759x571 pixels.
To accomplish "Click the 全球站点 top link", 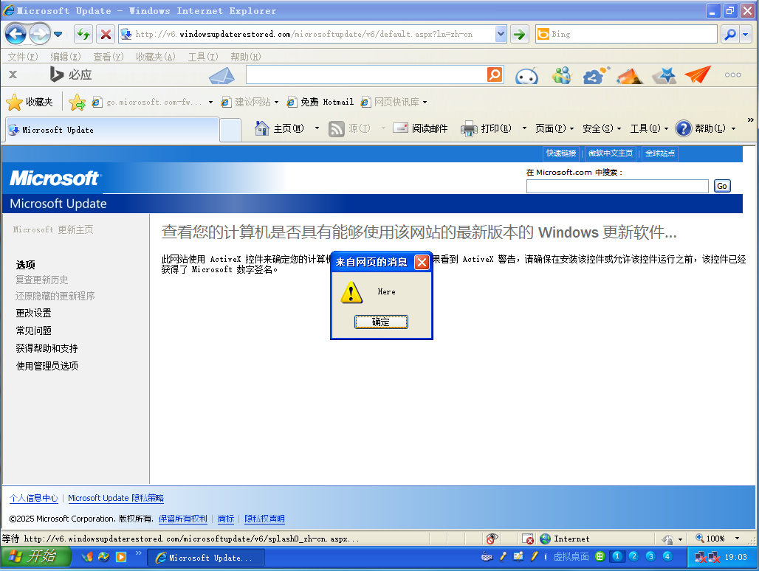I will click(x=660, y=153).
